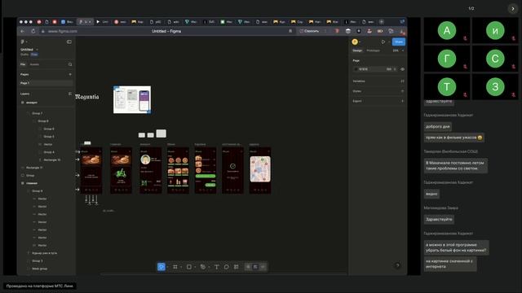This screenshot has height=293, width=522.
Task: Open the Actions tool in toolbar
Action: pos(236,267)
